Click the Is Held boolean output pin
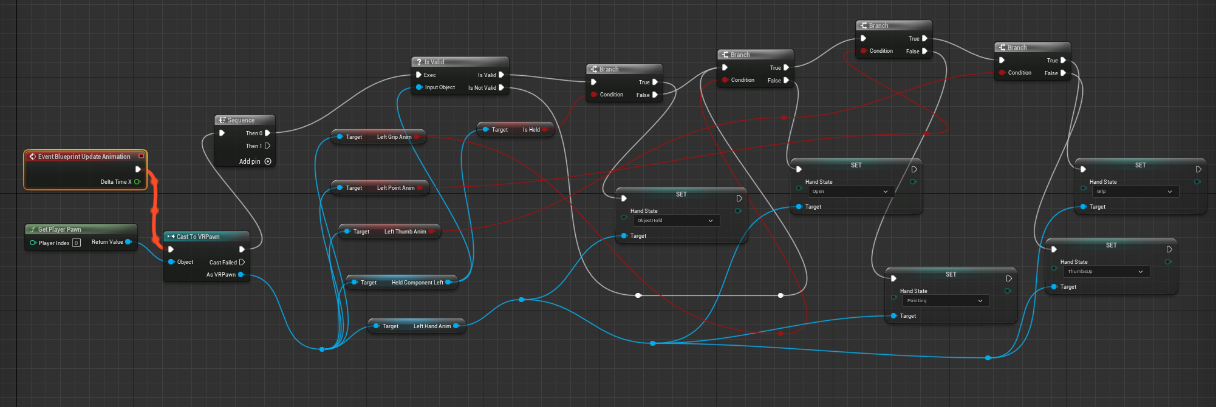 545,130
